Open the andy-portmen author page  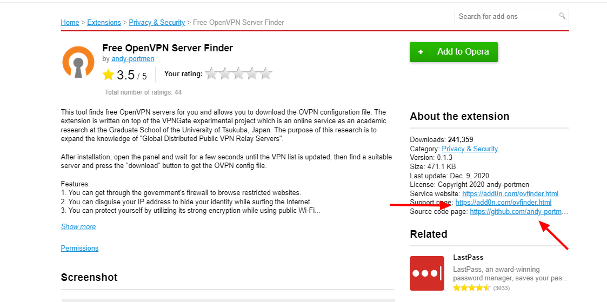click(133, 59)
